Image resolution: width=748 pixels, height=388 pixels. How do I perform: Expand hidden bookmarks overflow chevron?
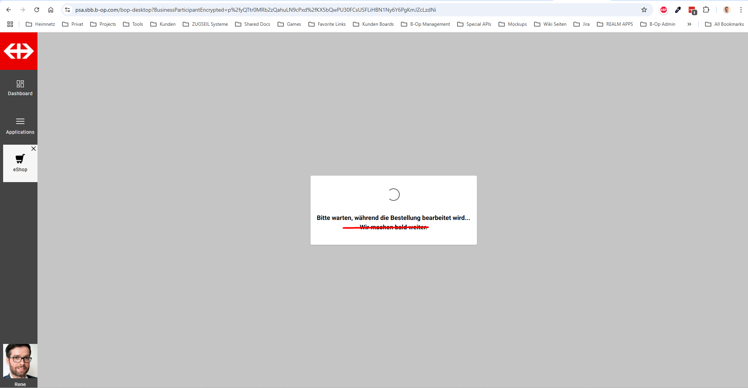click(689, 24)
